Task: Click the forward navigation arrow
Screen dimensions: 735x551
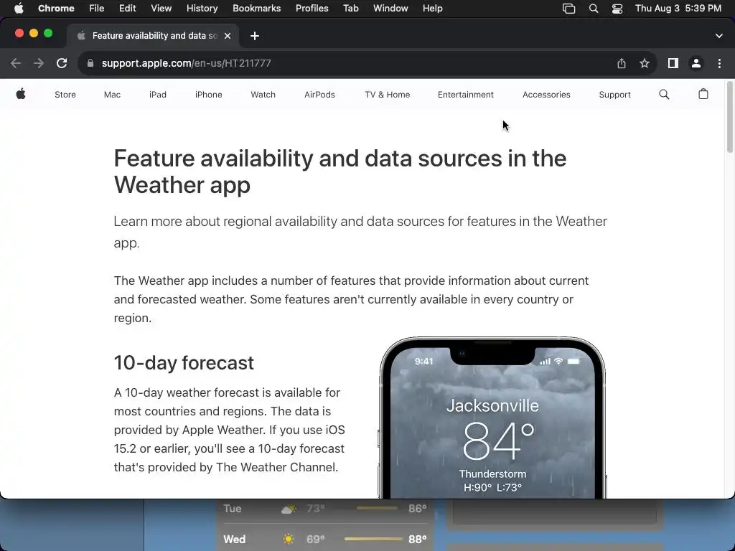Action: pyautogui.click(x=39, y=63)
